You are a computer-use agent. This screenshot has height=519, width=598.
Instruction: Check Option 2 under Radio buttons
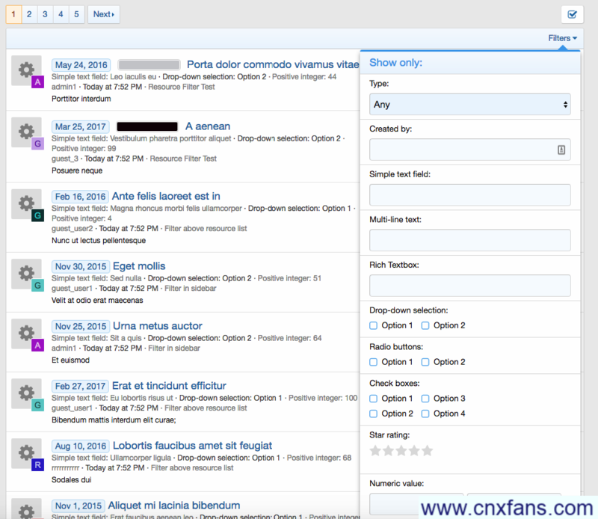pos(425,362)
